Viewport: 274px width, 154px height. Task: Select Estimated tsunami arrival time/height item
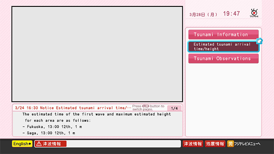223,47
